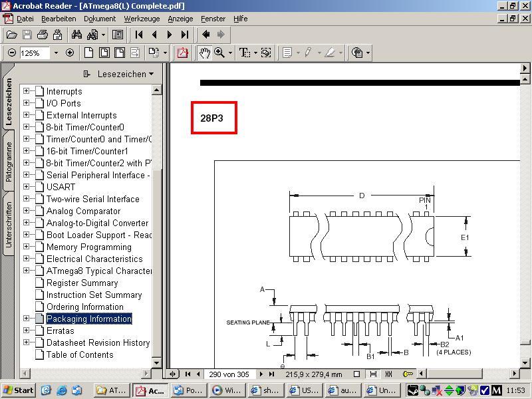Select the Text Select tool
532x399 pixels.
coord(244,53)
